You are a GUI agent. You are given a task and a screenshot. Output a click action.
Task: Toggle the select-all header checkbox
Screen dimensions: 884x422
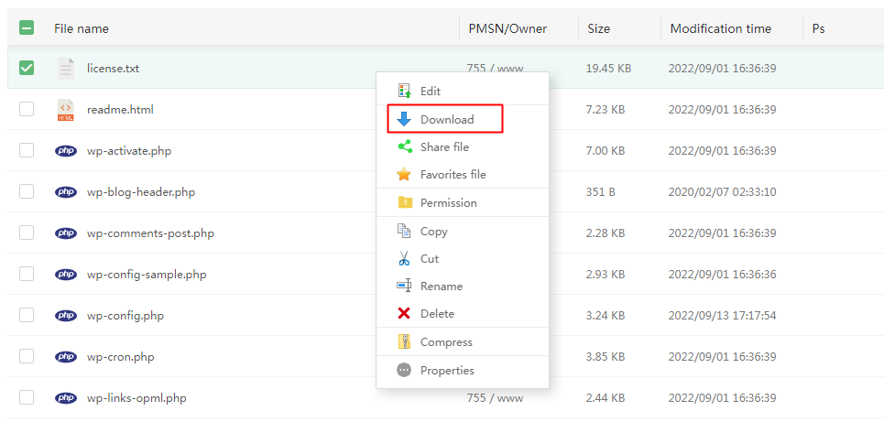(x=27, y=28)
